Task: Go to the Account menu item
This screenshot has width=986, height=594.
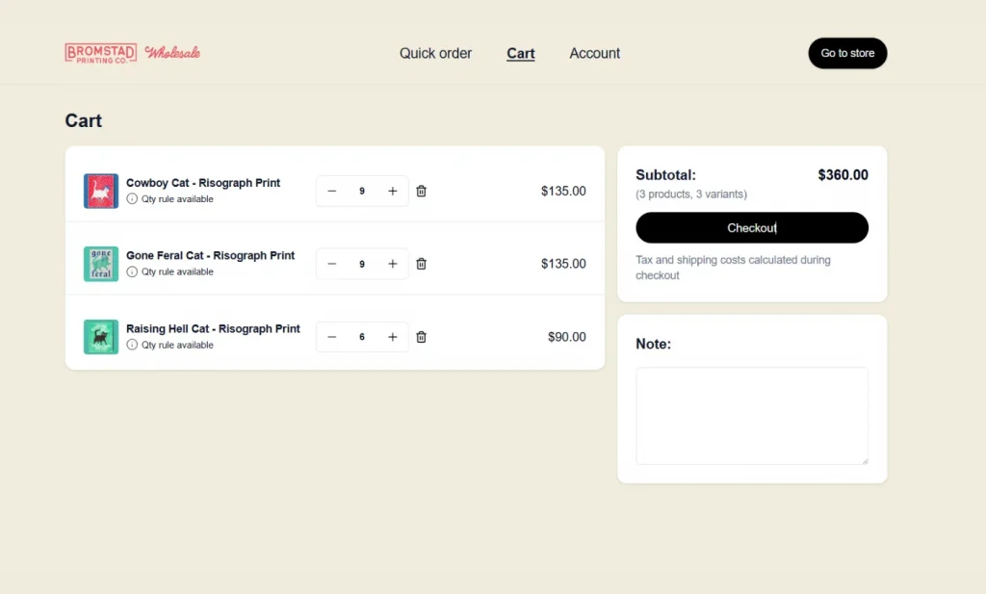Action: [x=594, y=54]
